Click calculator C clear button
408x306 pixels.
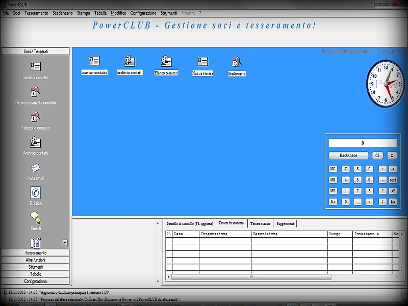tap(392, 156)
